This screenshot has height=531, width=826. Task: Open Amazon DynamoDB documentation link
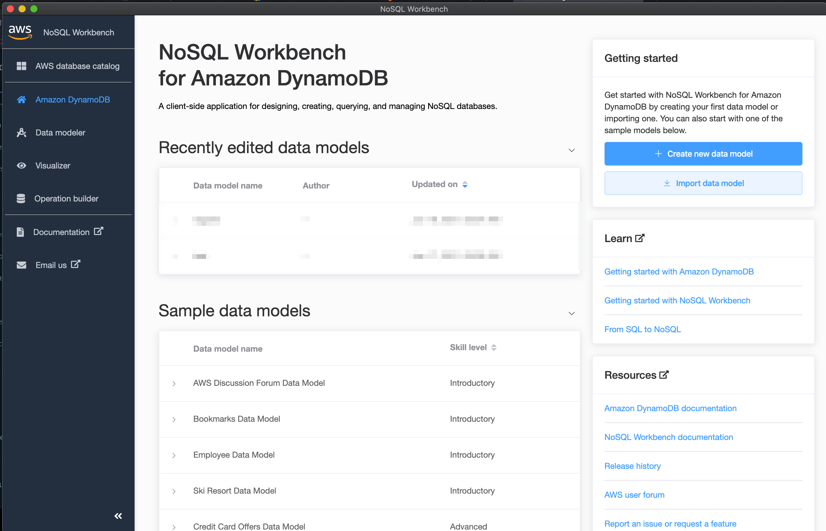(670, 408)
